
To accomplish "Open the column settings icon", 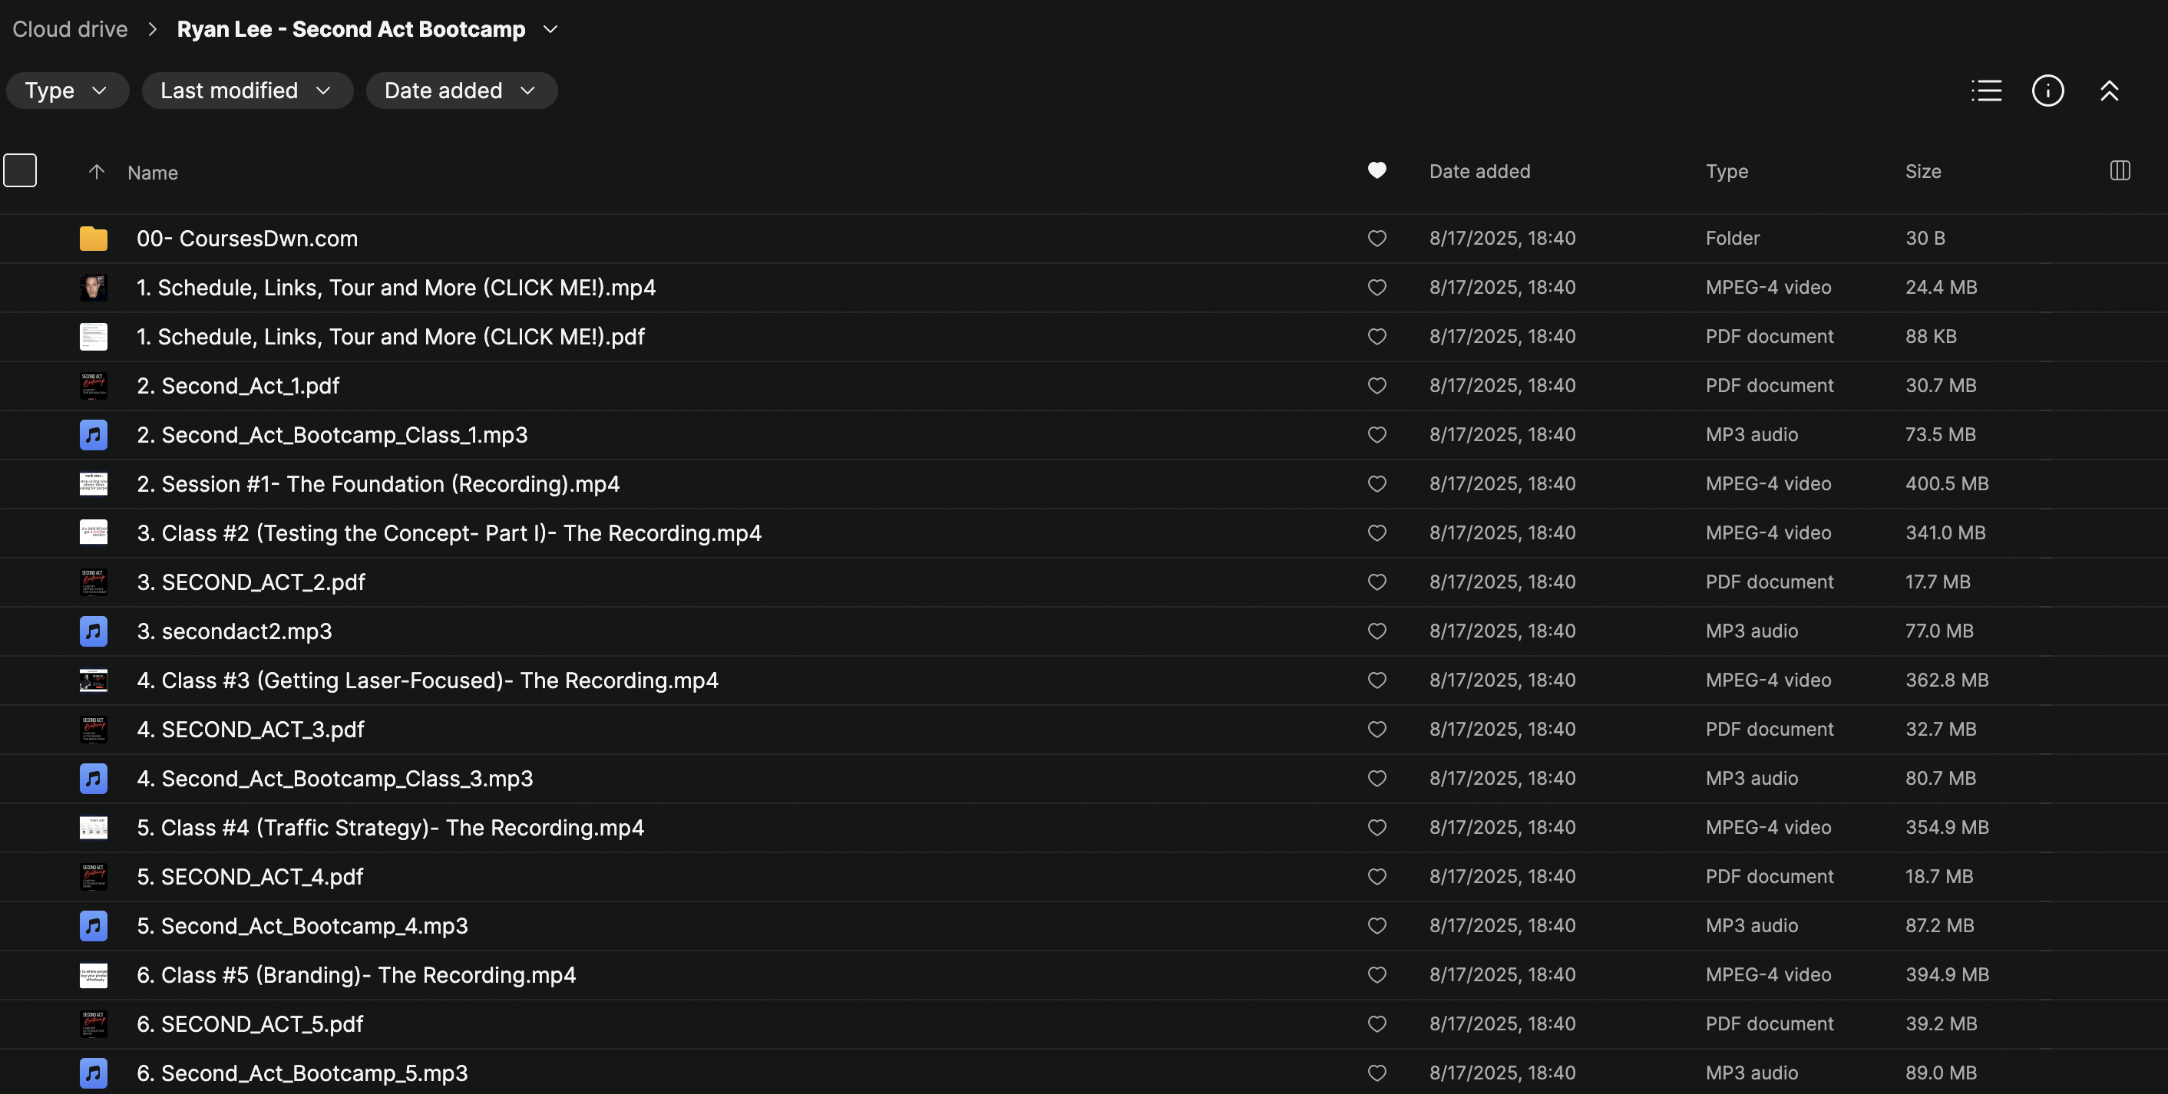I will (x=2119, y=172).
